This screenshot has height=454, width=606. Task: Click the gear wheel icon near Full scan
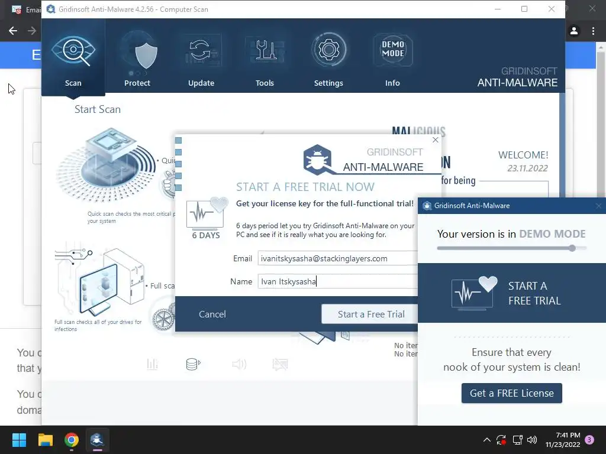(x=163, y=319)
